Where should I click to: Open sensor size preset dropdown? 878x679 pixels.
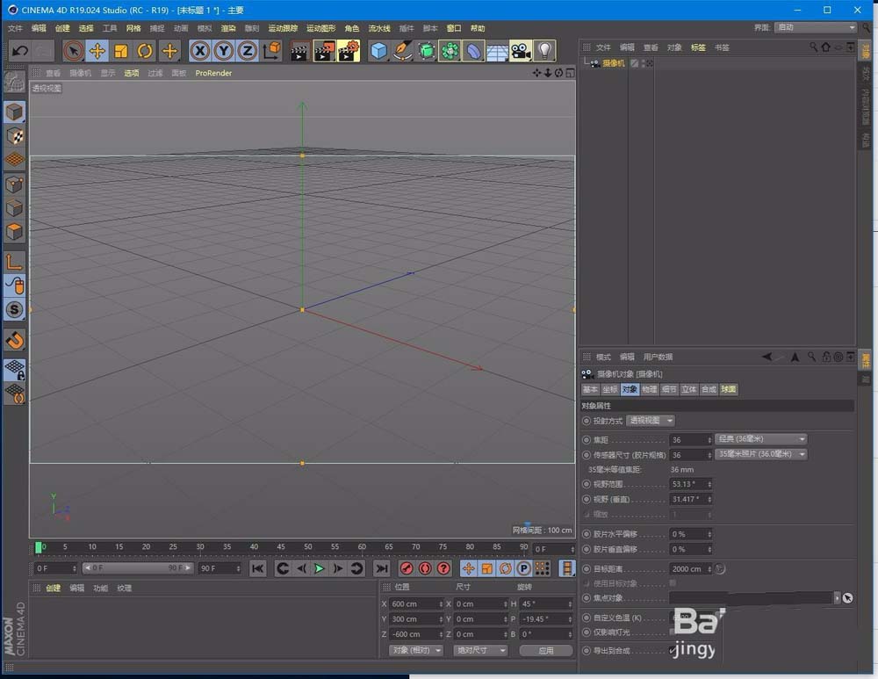[x=761, y=454]
